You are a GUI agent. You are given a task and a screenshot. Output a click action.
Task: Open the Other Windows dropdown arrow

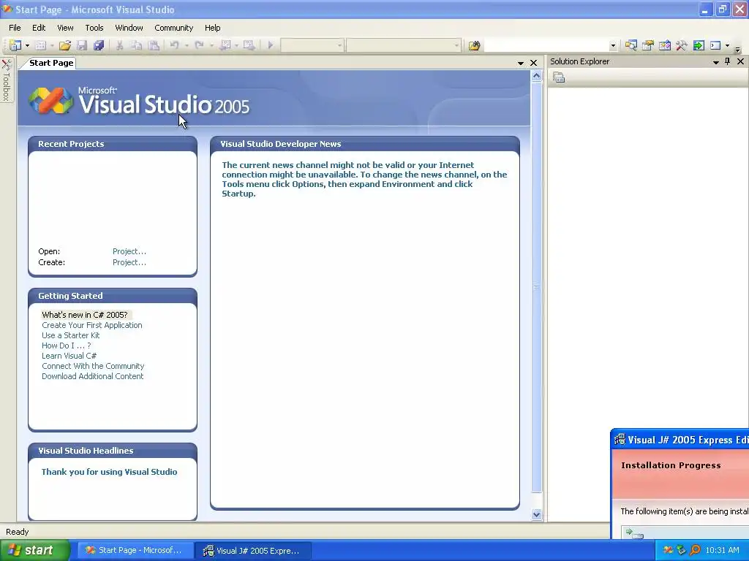(727, 46)
